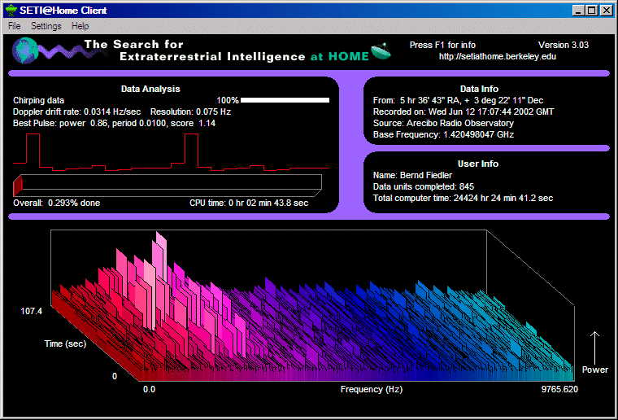The image size is (618, 420).
Task: Click the 3D frequency-time power graph
Action: point(312,305)
